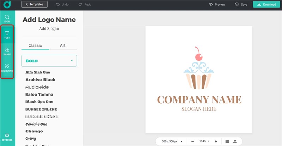
Task: Open the Icon search panel
Action: click(x=7, y=18)
